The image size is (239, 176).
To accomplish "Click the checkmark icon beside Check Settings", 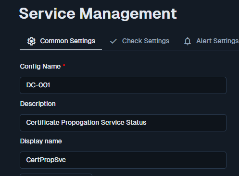I will pyautogui.click(x=113, y=41).
